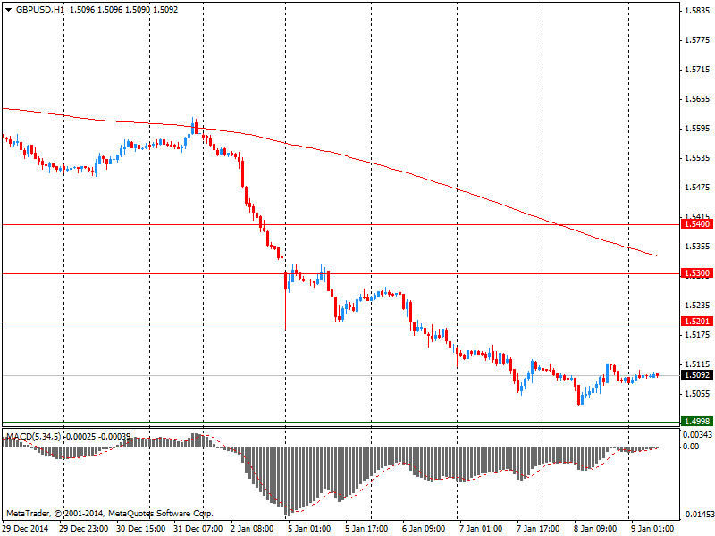Screen dimensions: 715x536
Task: Click the MACD value -0.00025 in indicator header
Action: coord(80,437)
